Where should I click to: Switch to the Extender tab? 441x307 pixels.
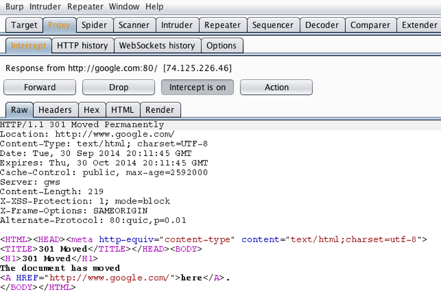pos(420,25)
